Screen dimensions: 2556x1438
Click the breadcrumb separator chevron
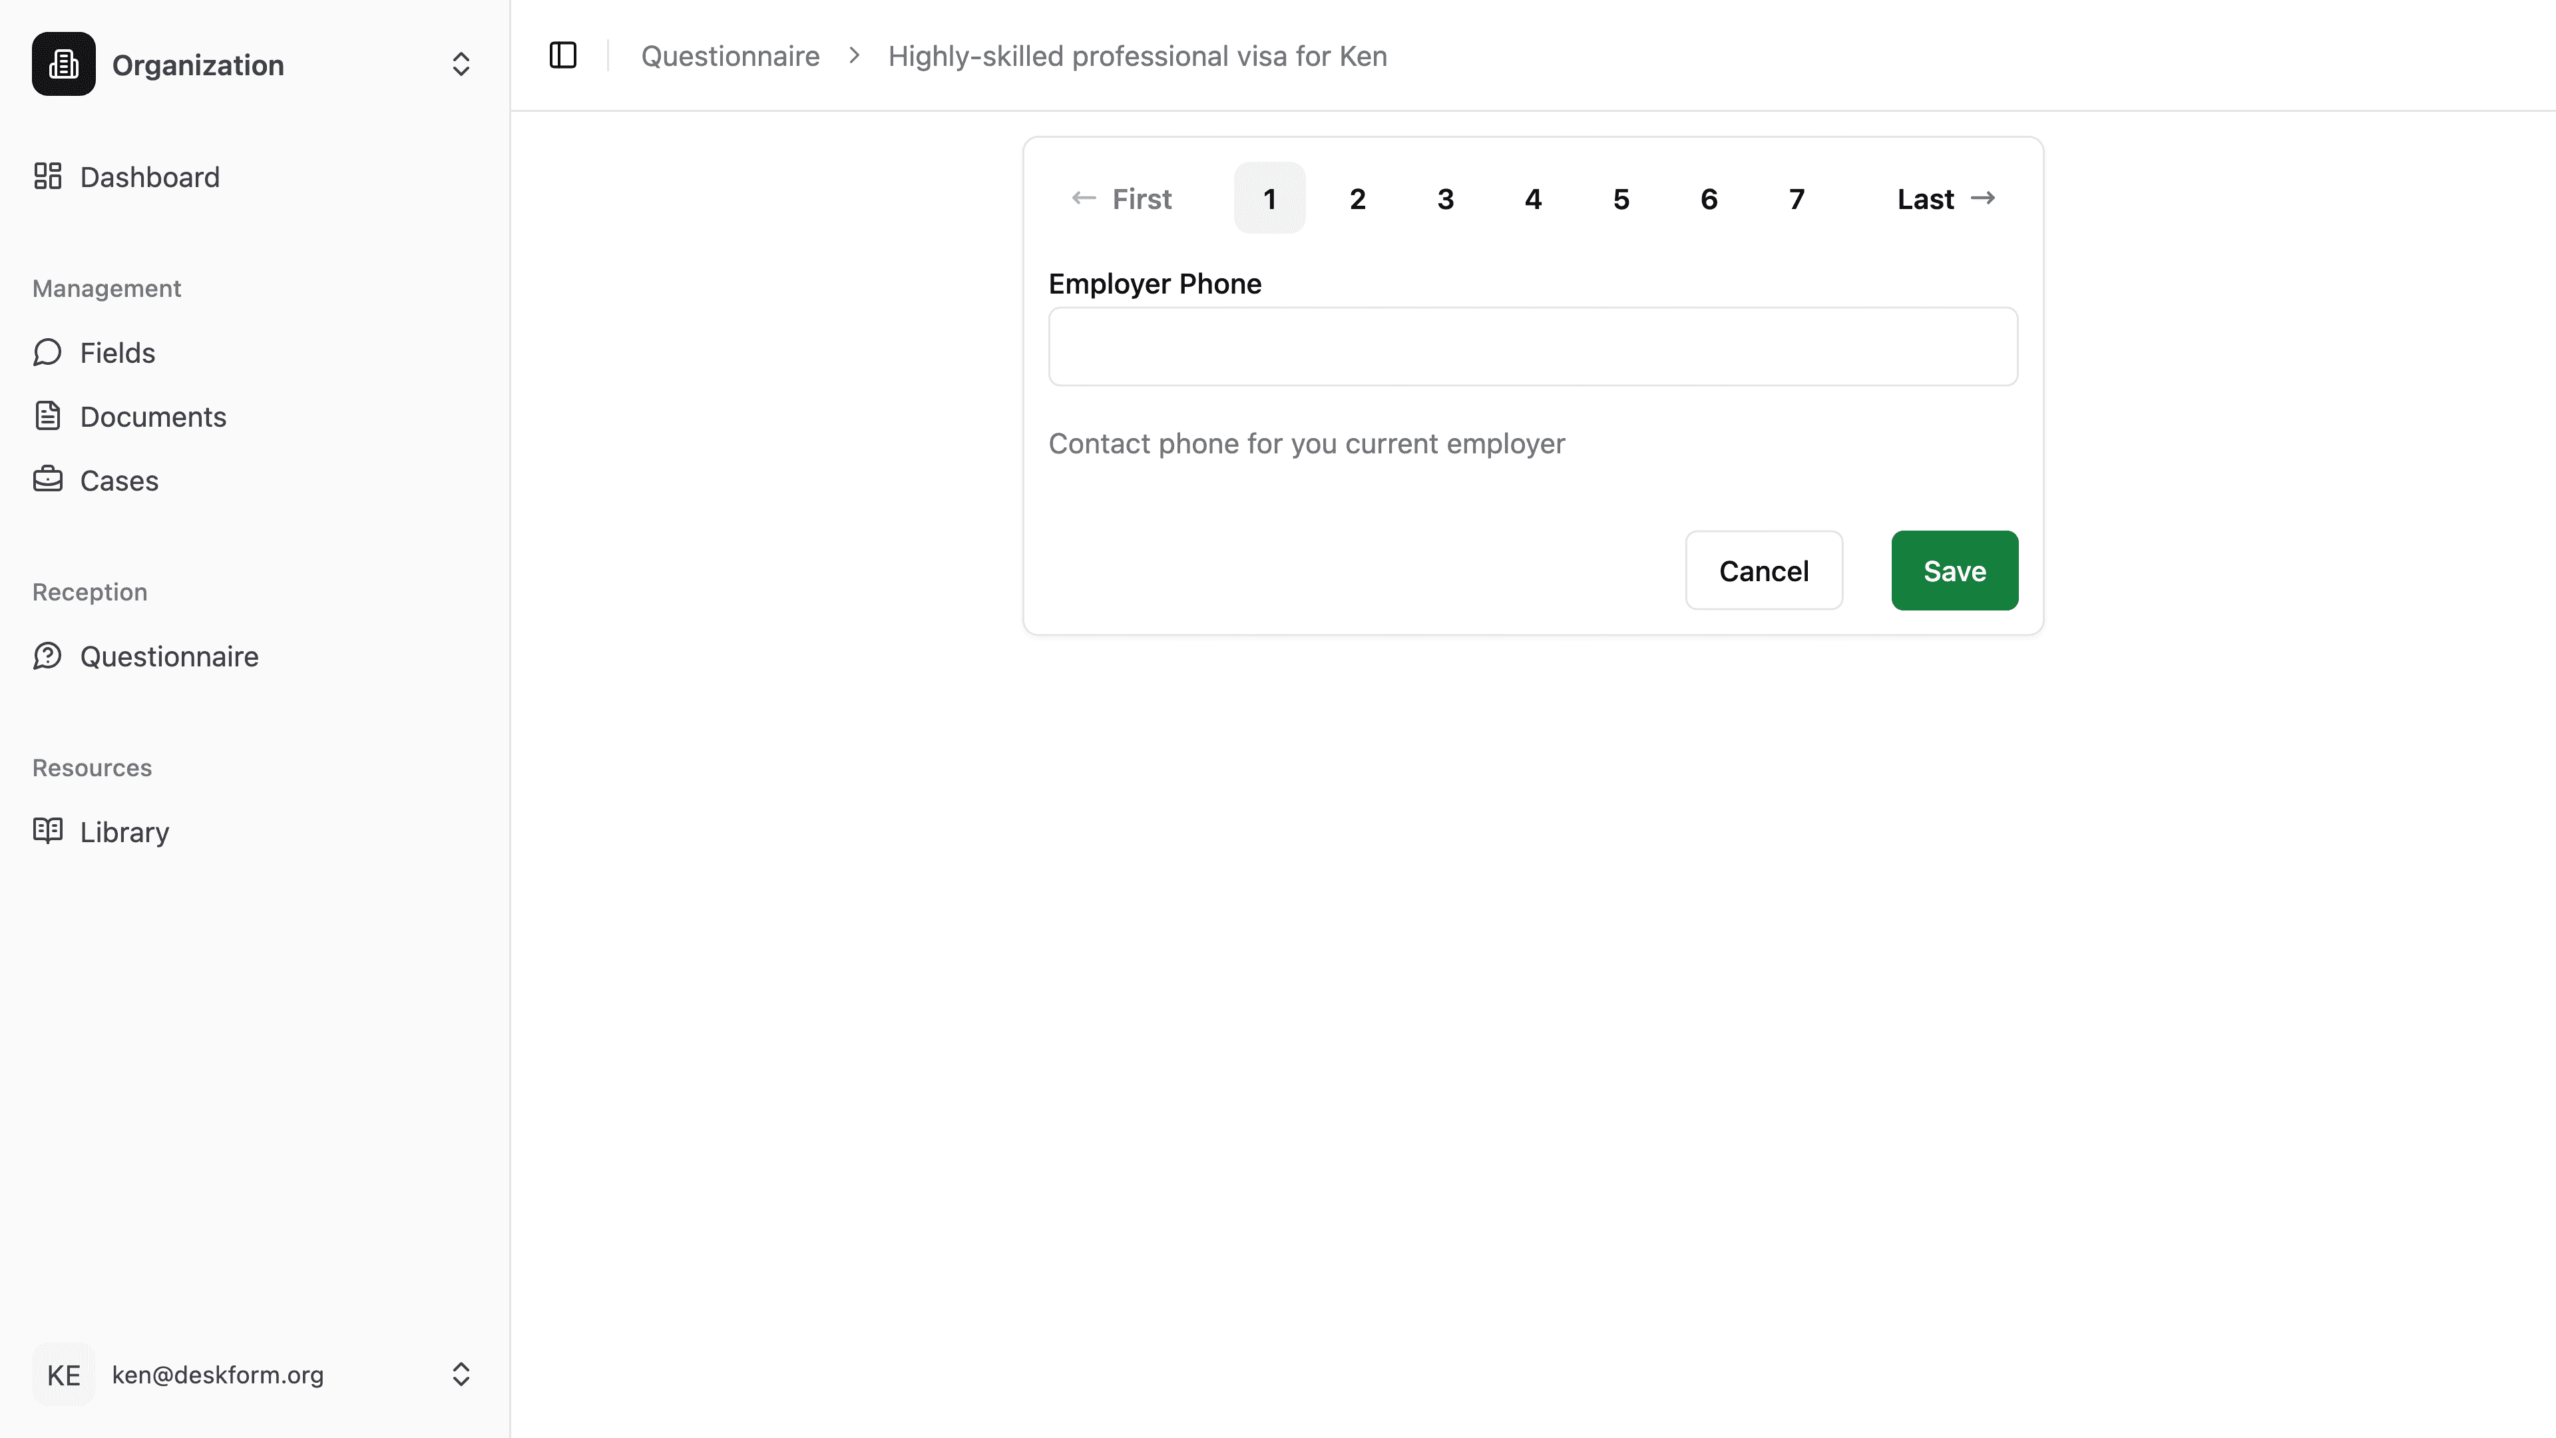(853, 55)
